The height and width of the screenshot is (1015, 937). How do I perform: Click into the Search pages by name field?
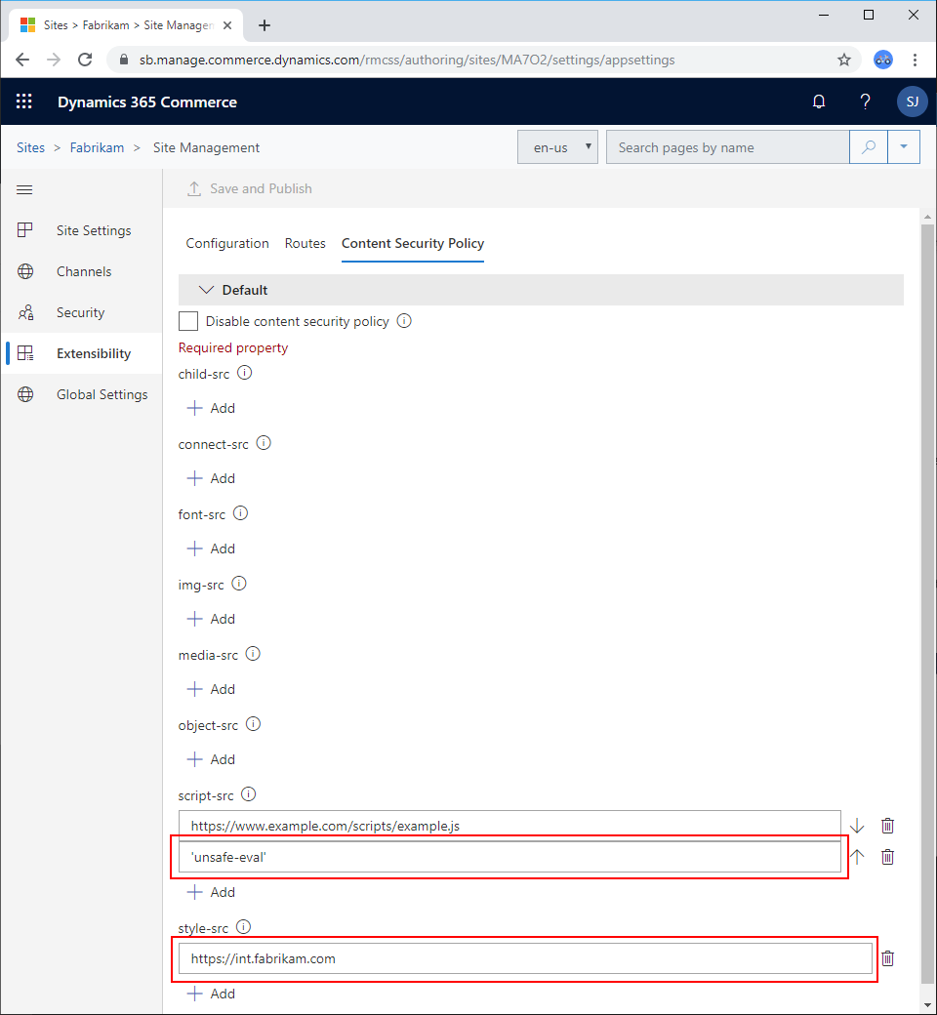(727, 146)
